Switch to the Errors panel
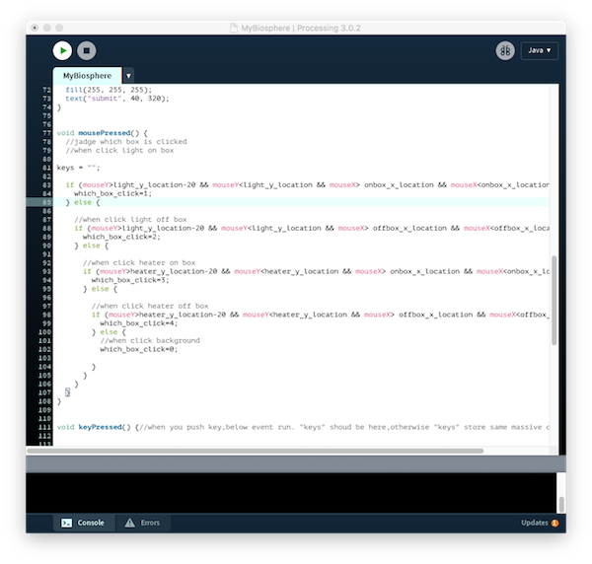Viewport: 592px width, 564px height. click(143, 523)
